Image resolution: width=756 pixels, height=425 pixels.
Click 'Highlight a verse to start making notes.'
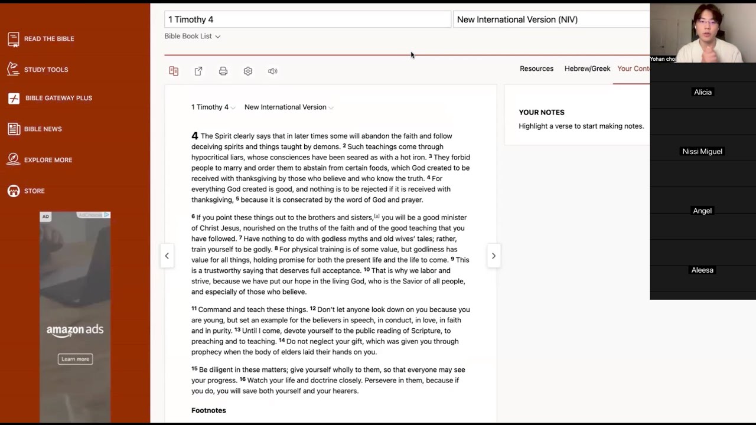[581, 126]
